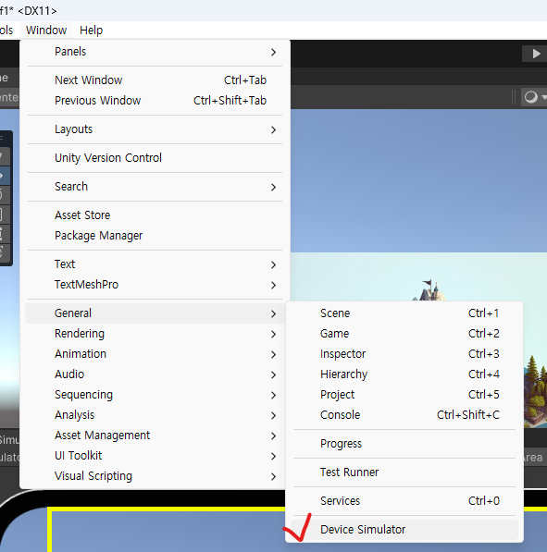Open the Hierarchy window entry

[x=404, y=374]
